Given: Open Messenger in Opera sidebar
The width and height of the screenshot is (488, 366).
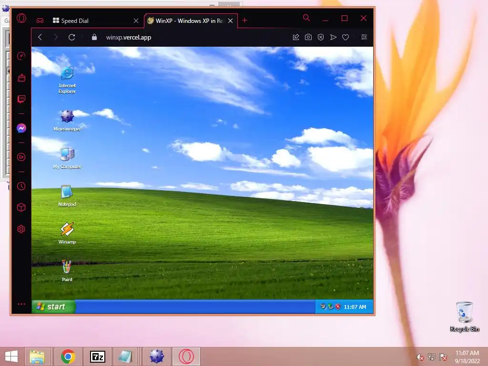Looking at the screenshot, I should point(21,128).
